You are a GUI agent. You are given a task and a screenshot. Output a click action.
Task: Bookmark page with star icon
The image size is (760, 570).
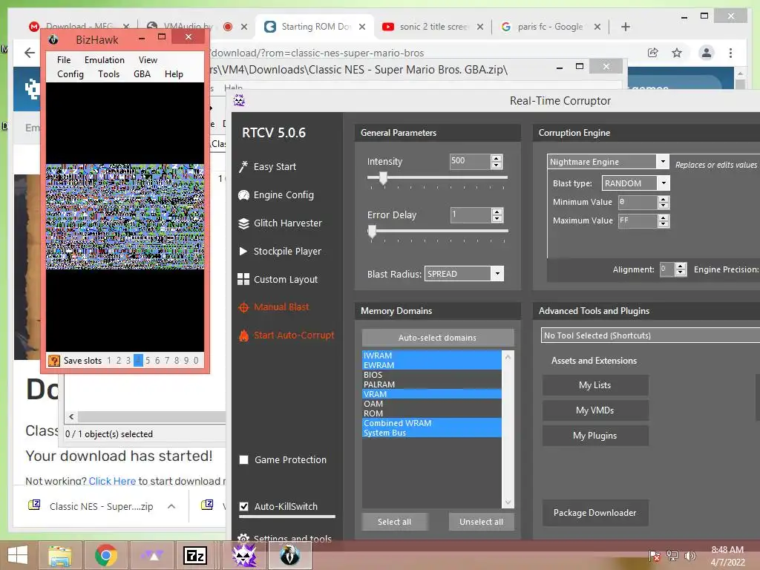pyautogui.click(x=677, y=53)
